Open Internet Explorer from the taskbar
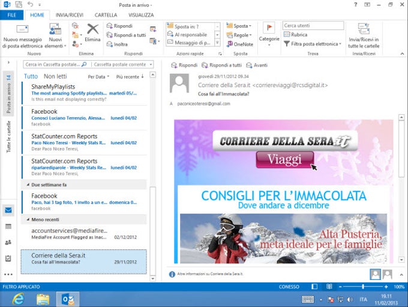The image size is (408, 307). pyautogui.click(x=18, y=299)
